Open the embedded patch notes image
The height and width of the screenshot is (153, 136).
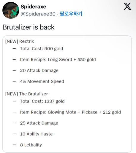(67, 94)
